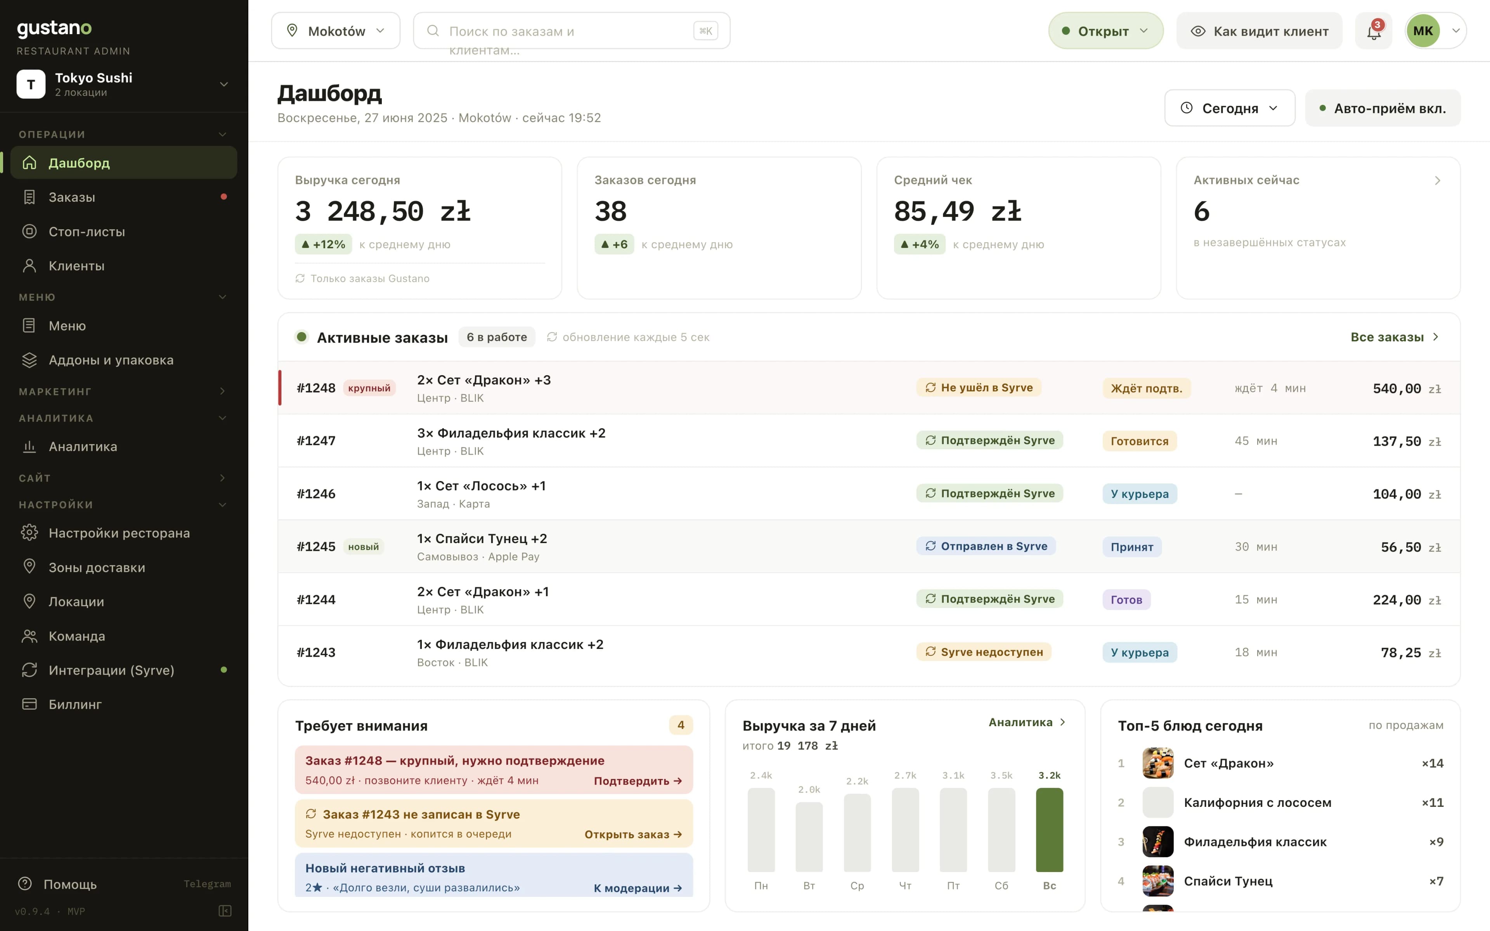This screenshot has height=931, width=1490.
Task: Open the Mokotów location dropdown
Action: [336, 31]
